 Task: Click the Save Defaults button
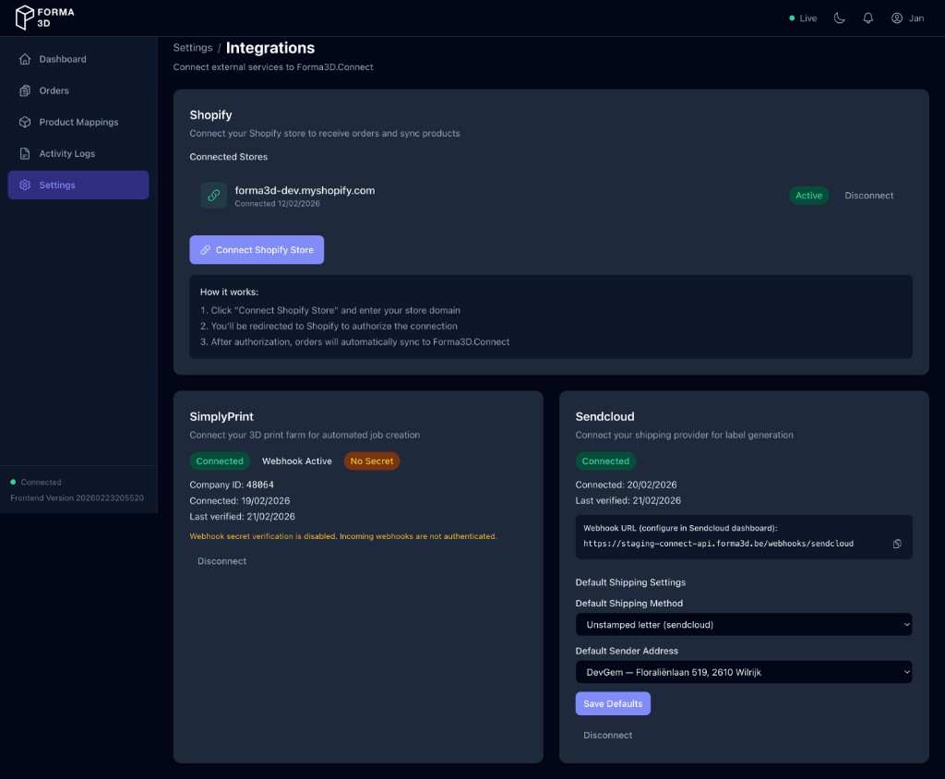(613, 703)
